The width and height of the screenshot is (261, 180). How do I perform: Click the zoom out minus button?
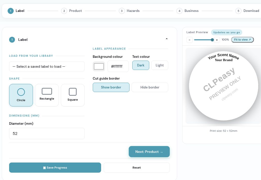(x=190, y=40)
